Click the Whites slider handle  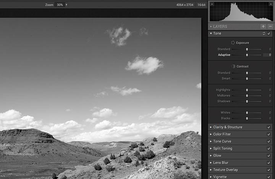247,113
